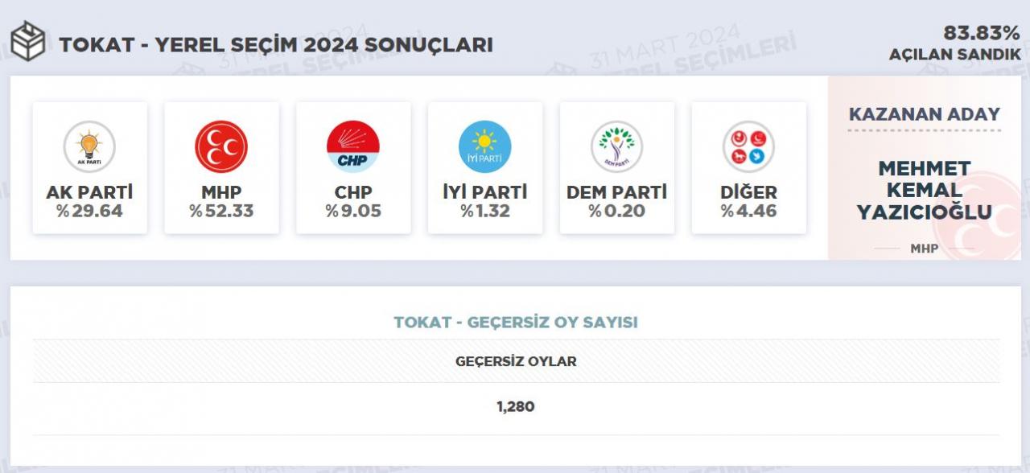Click the 83.83% açılan sandık figure

click(x=982, y=34)
